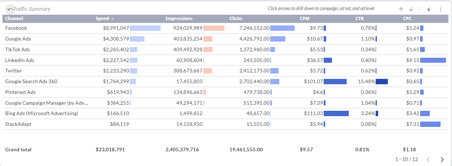Viewport: 452px width, 166px height.
Task: Click the drill down arrow icon
Action: click(411, 10)
